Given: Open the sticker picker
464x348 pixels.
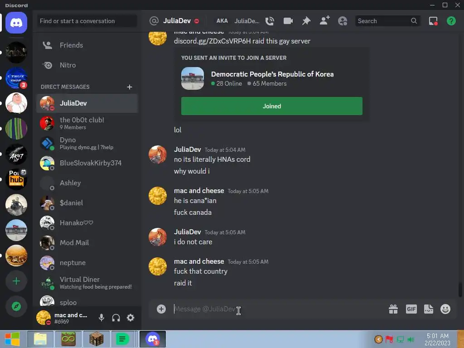Looking at the screenshot, I should pos(429,309).
